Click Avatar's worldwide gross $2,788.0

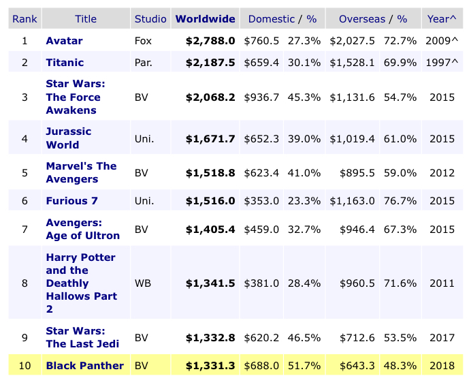[210, 41]
